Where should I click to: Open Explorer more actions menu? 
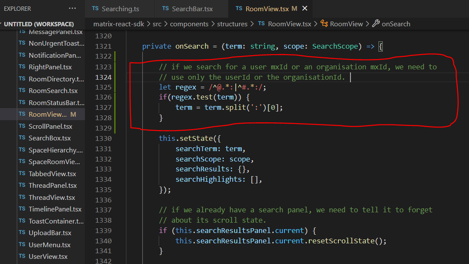[x=72, y=8]
